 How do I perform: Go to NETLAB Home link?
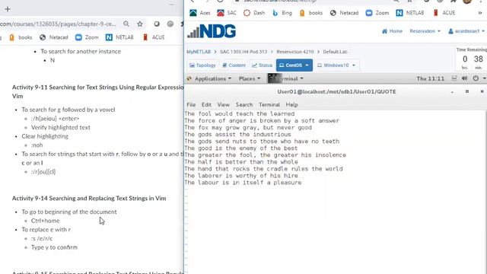coord(392,31)
